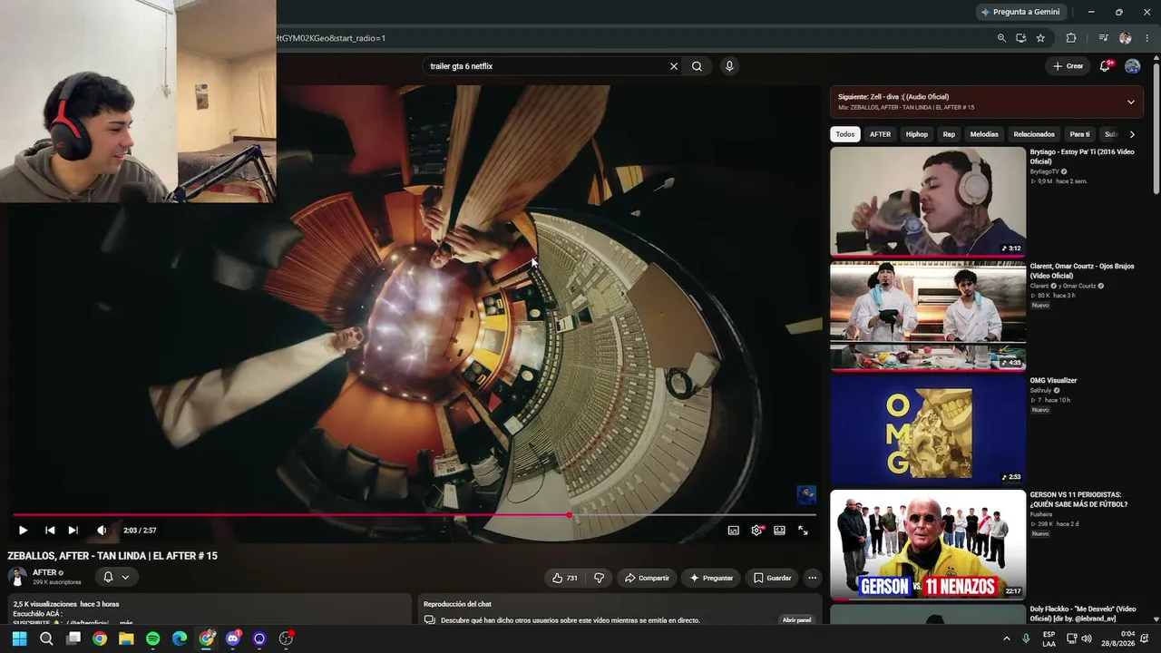Switch the player to theater mode
The width and height of the screenshot is (1161, 653).
click(x=779, y=531)
